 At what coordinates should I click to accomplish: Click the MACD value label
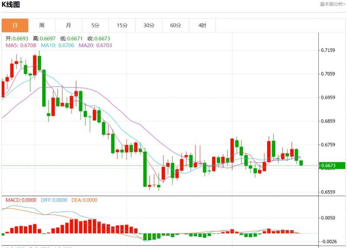[x=21, y=200]
